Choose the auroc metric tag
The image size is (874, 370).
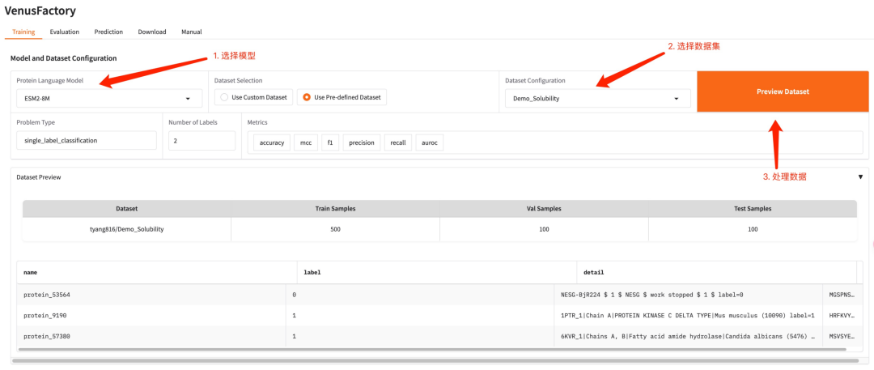430,142
